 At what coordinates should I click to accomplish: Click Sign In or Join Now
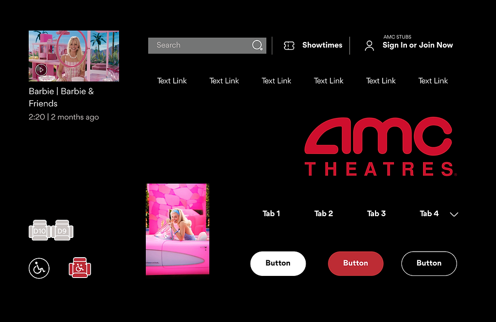tap(418, 45)
